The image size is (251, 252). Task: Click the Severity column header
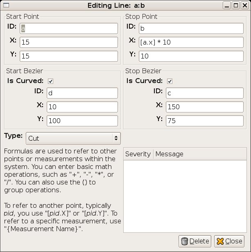point(138,154)
